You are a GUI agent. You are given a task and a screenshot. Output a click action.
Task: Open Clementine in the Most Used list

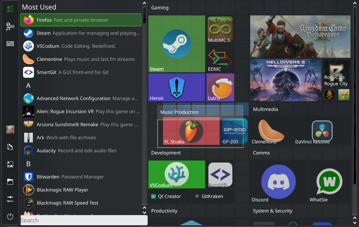pos(81,59)
